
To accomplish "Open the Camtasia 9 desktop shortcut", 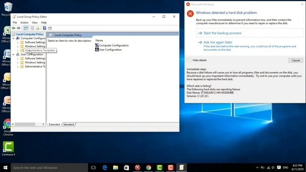I will (x=8, y=149).
